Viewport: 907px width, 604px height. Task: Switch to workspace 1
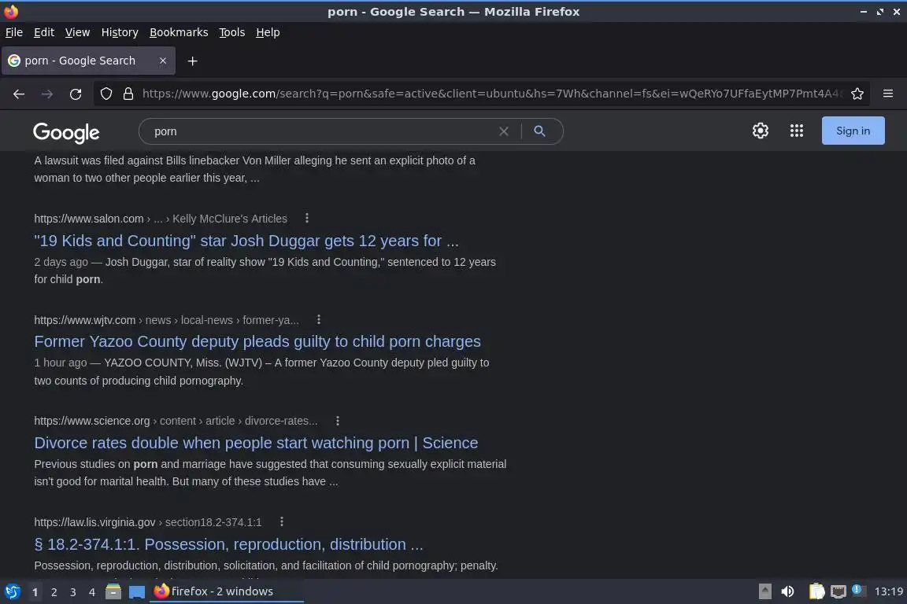(35, 592)
